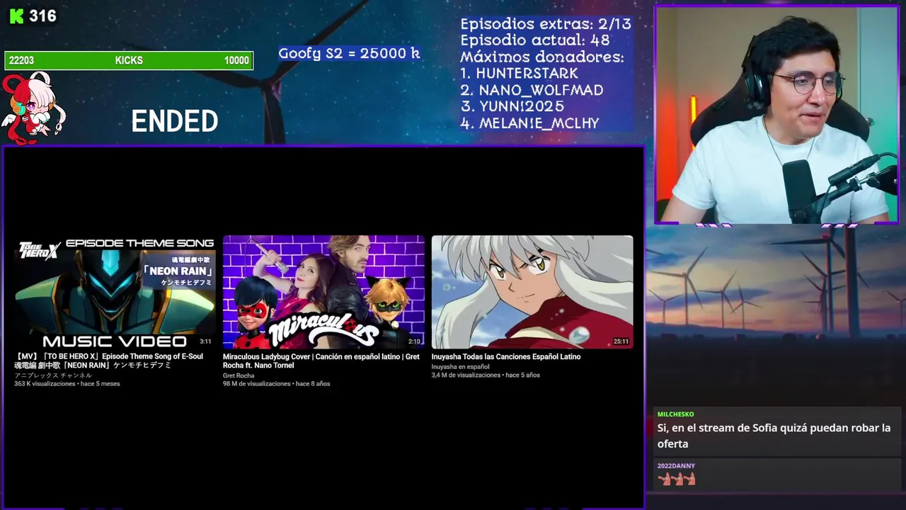Click chat username '2022DANNY'
Image resolution: width=906 pixels, height=510 pixels.
tap(676, 466)
